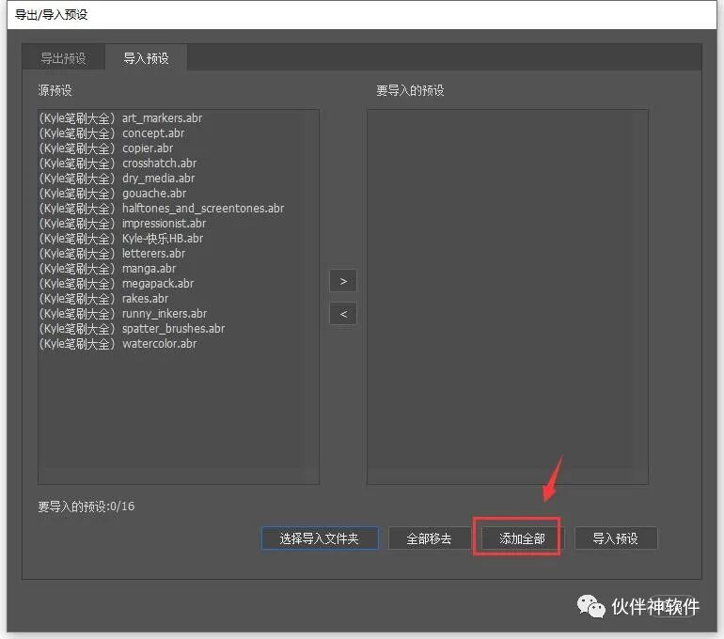The height and width of the screenshot is (639, 724).
Task: Select copier.abr preset file
Action: (x=106, y=148)
